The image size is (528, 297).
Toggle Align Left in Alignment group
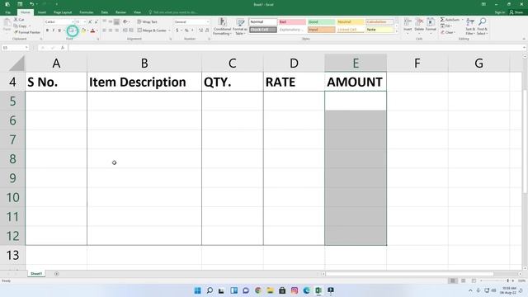[105, 31]
